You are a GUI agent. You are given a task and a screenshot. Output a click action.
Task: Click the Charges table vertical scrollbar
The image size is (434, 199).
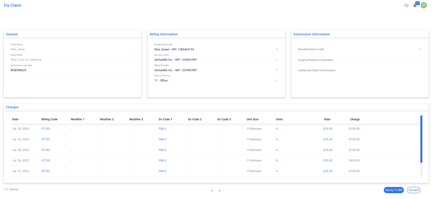point(421,139)
